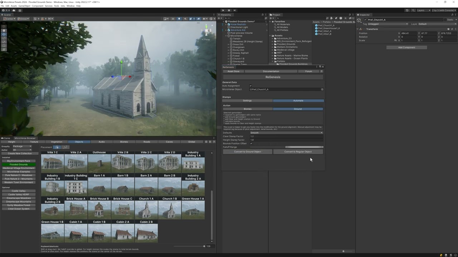Viewport: 458px width, 257px height.
Task: Open the editor layout dropdown
Action: [444, 10]
